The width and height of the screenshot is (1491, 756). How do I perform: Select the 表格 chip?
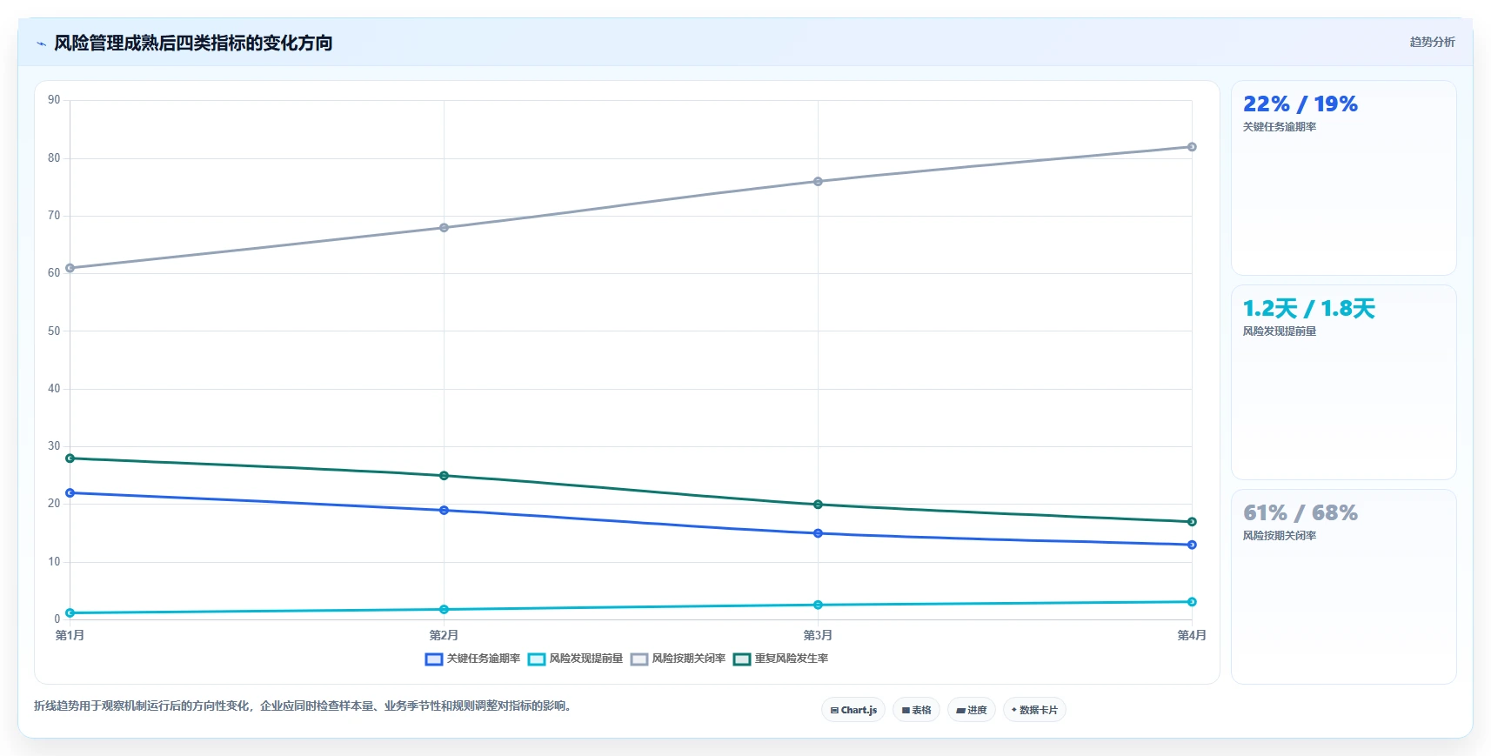tap(916, 710)
